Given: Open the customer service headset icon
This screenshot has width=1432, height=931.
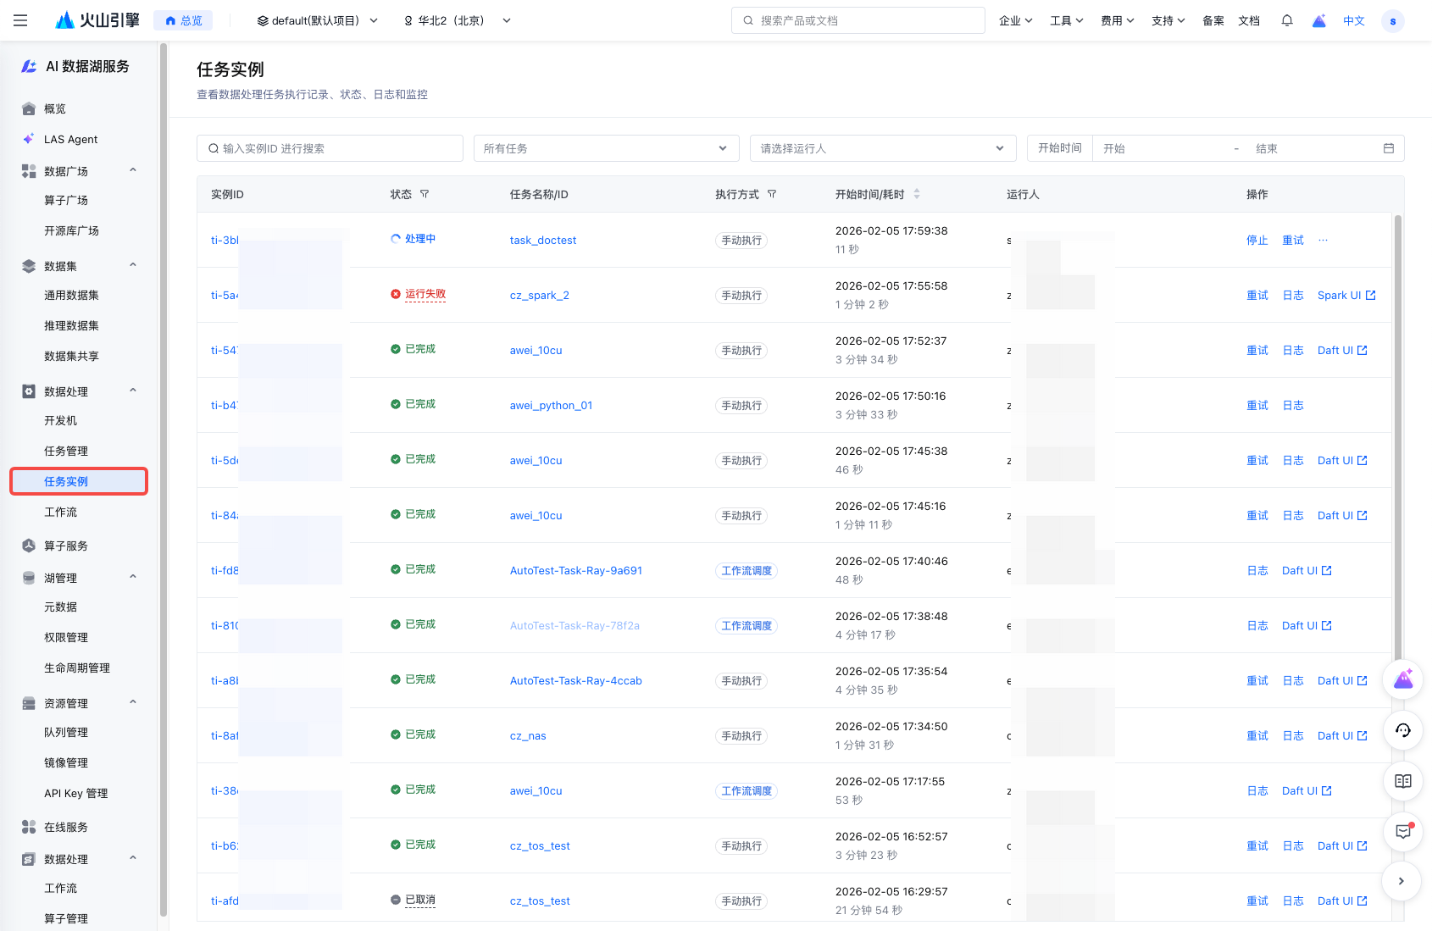Looking at the screenshot, I should (x=1402, y=730).
